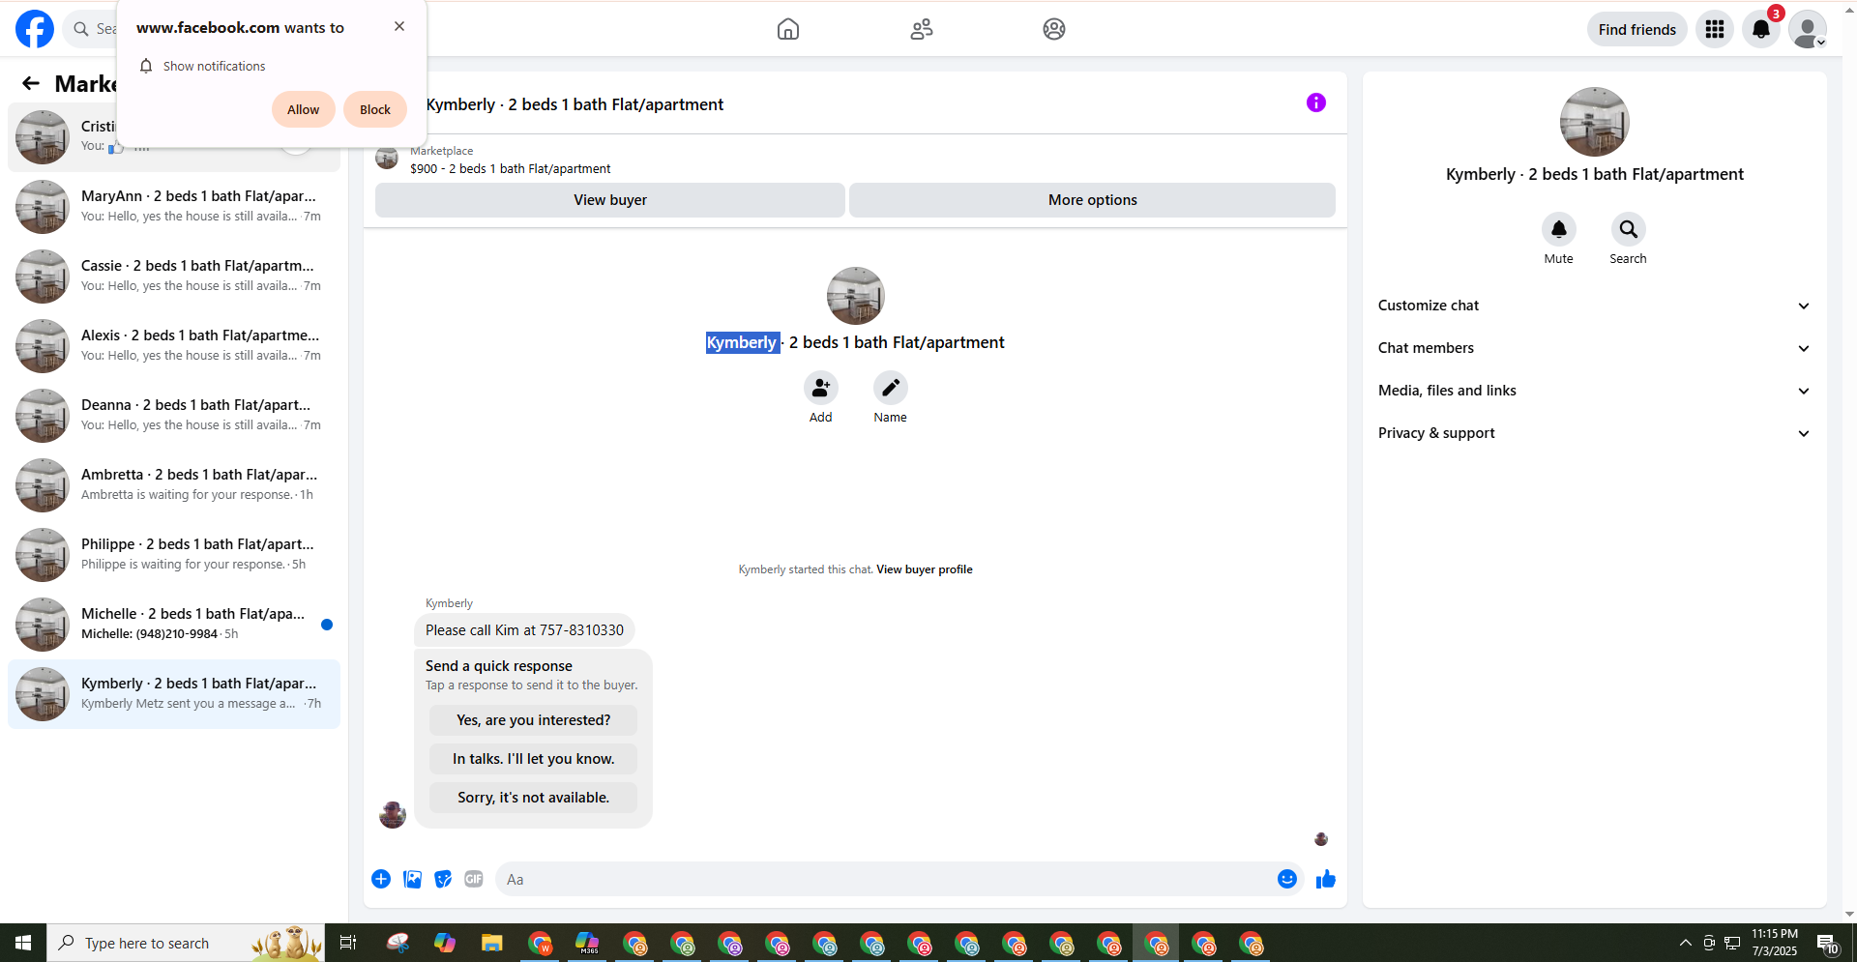Screen dimensions: 1857x962
Task: Choose a GIF for the message
Action: (474, 879)
